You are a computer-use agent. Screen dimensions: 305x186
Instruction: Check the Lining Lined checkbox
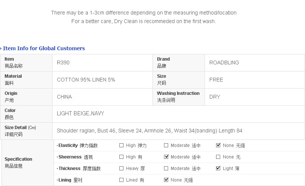pyautogui.click(x=121, y=180)
